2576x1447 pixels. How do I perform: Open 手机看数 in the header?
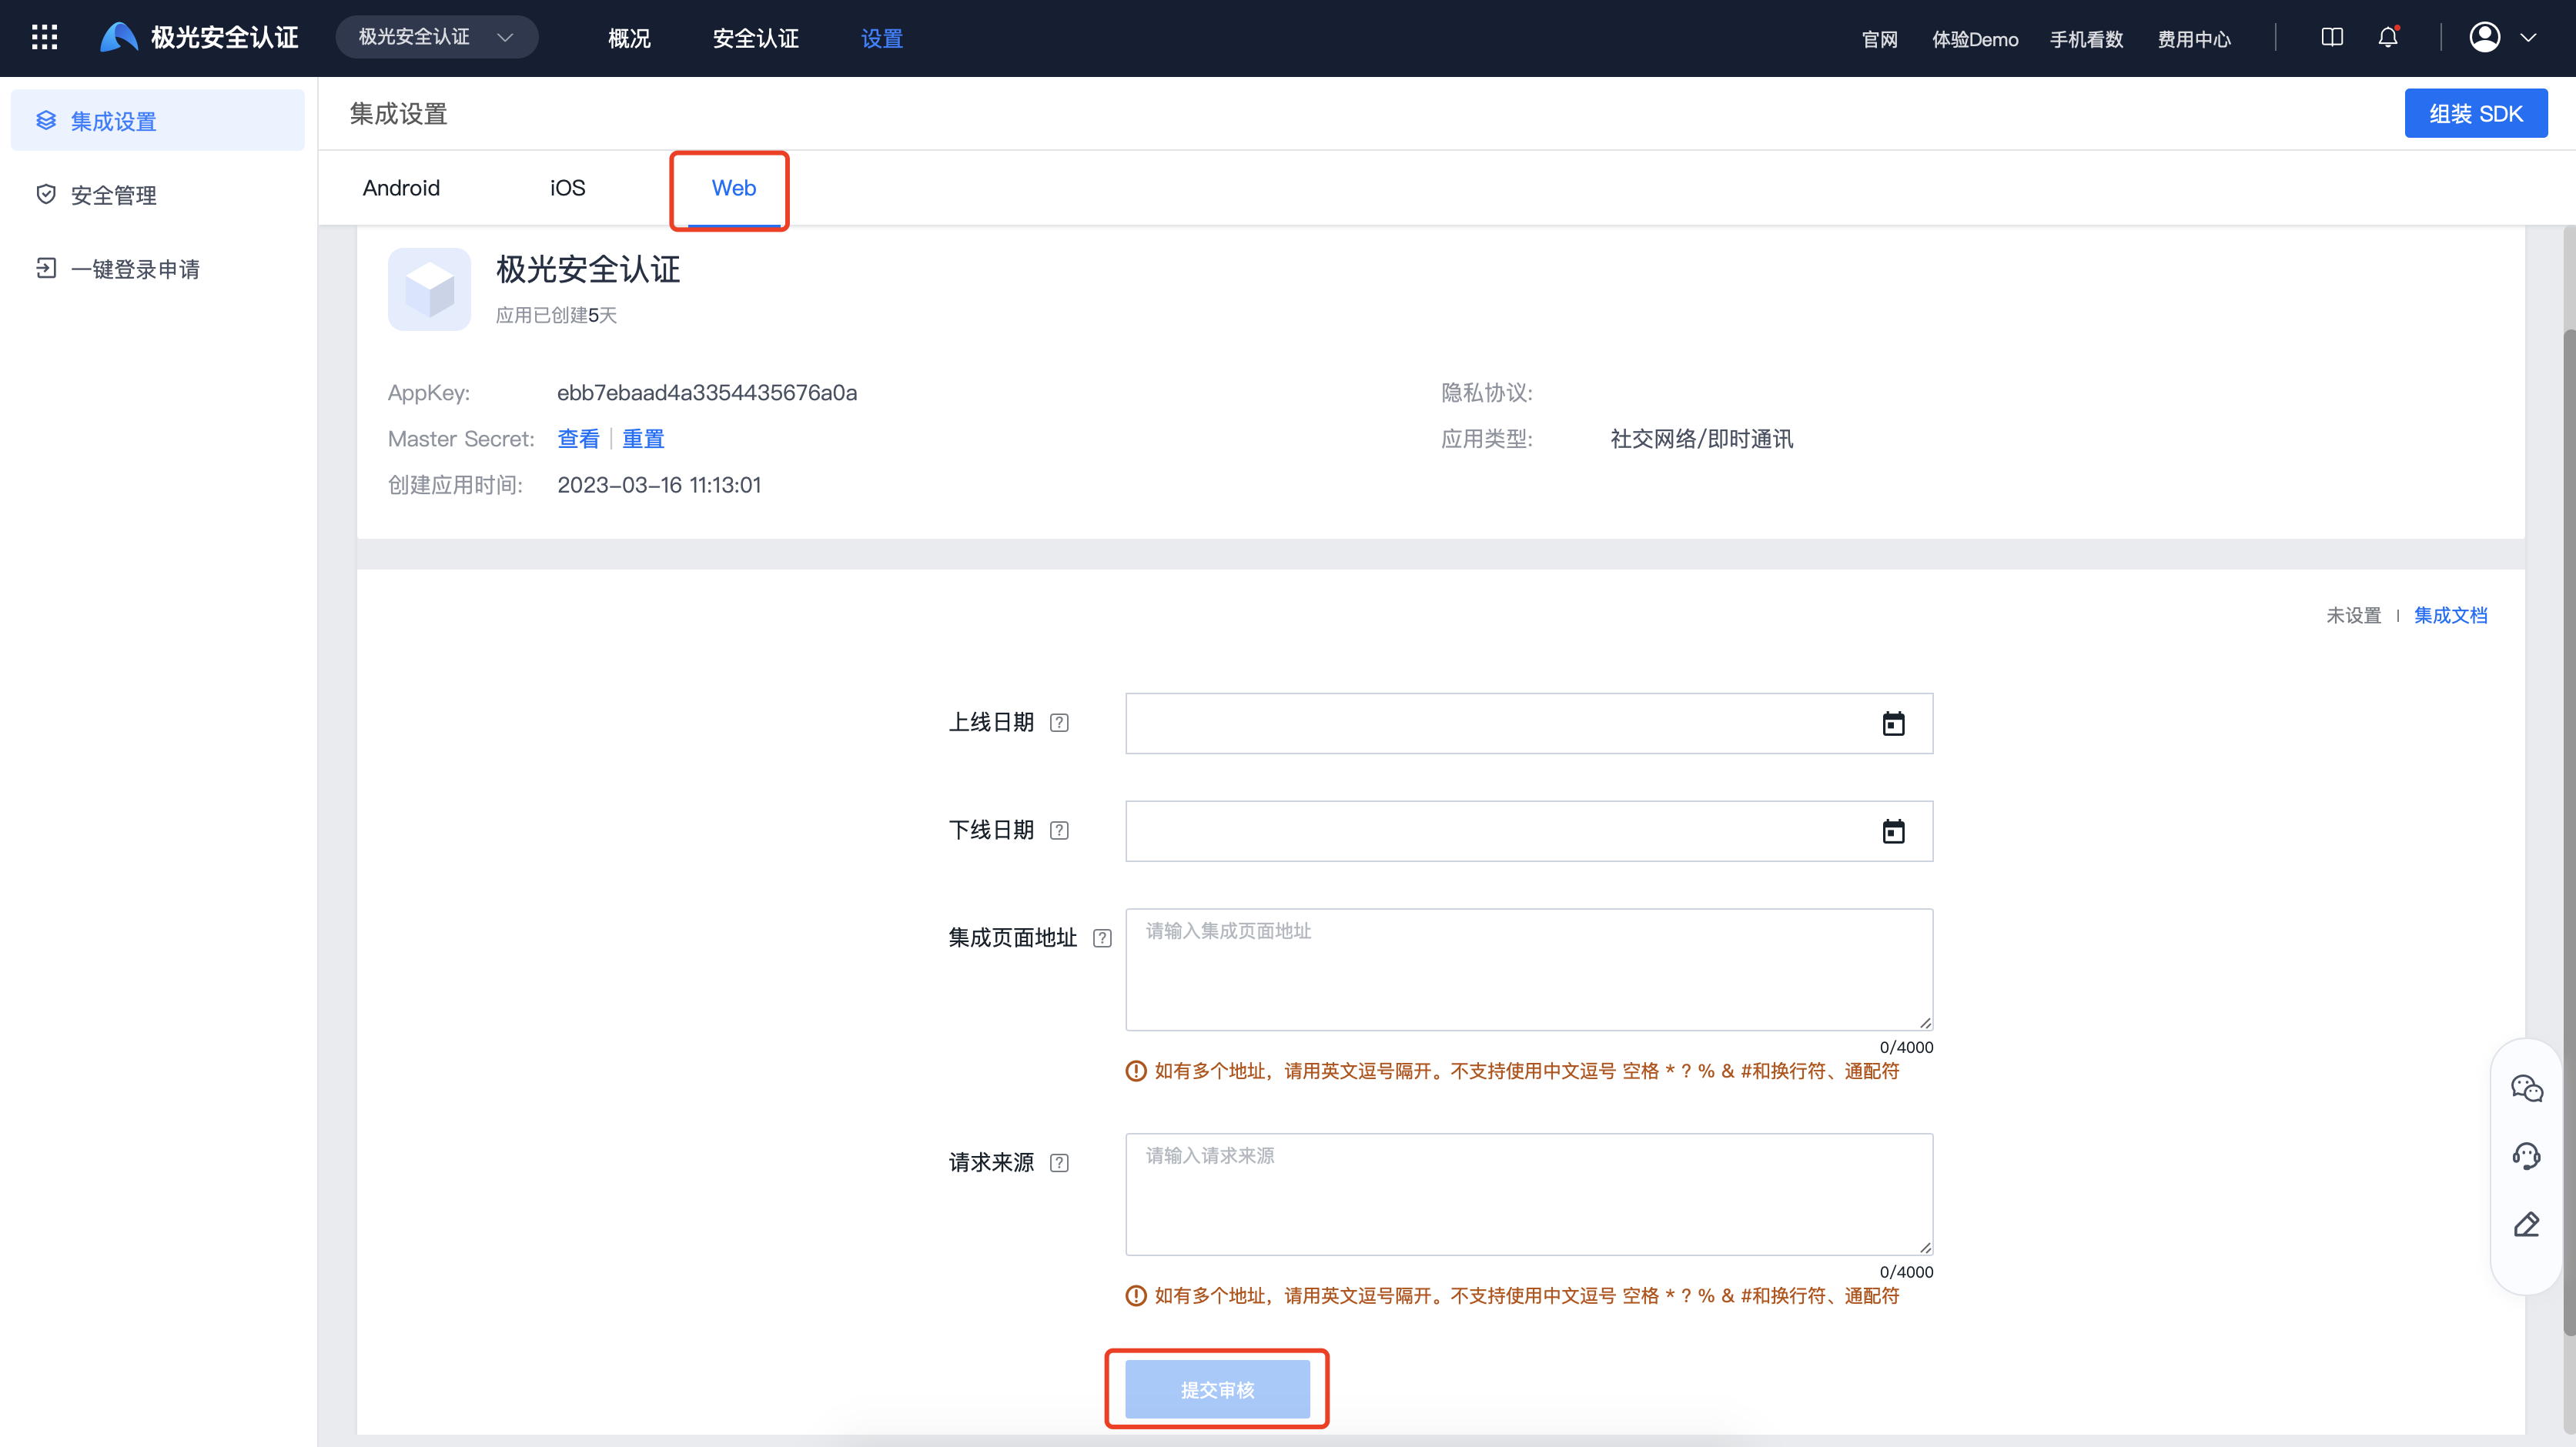pos(2086,39)
